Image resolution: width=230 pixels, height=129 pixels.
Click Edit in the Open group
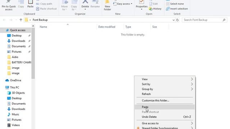[153, 4]
